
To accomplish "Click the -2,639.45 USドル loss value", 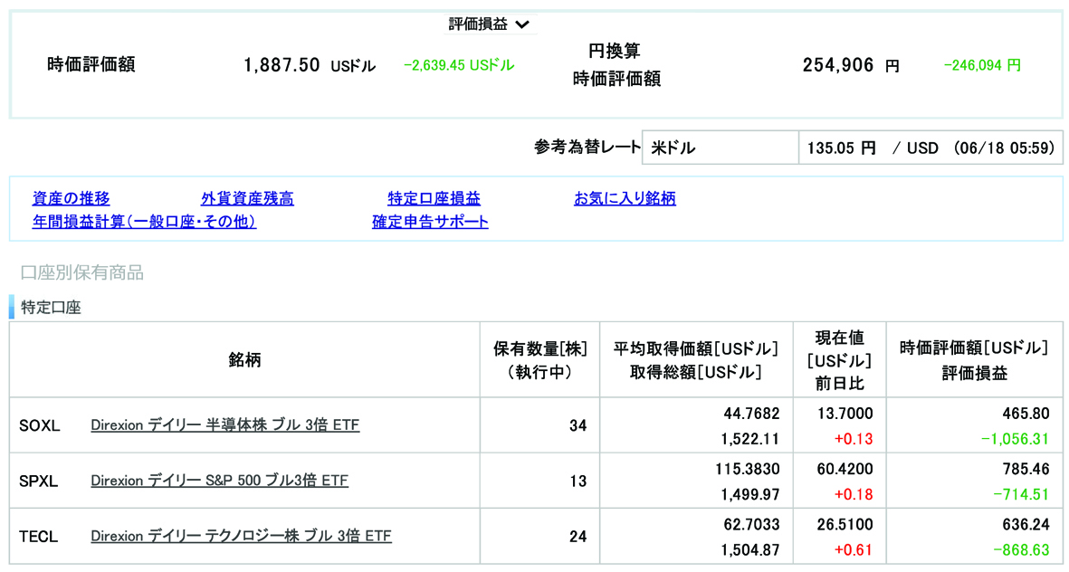I will click(459, 65).
